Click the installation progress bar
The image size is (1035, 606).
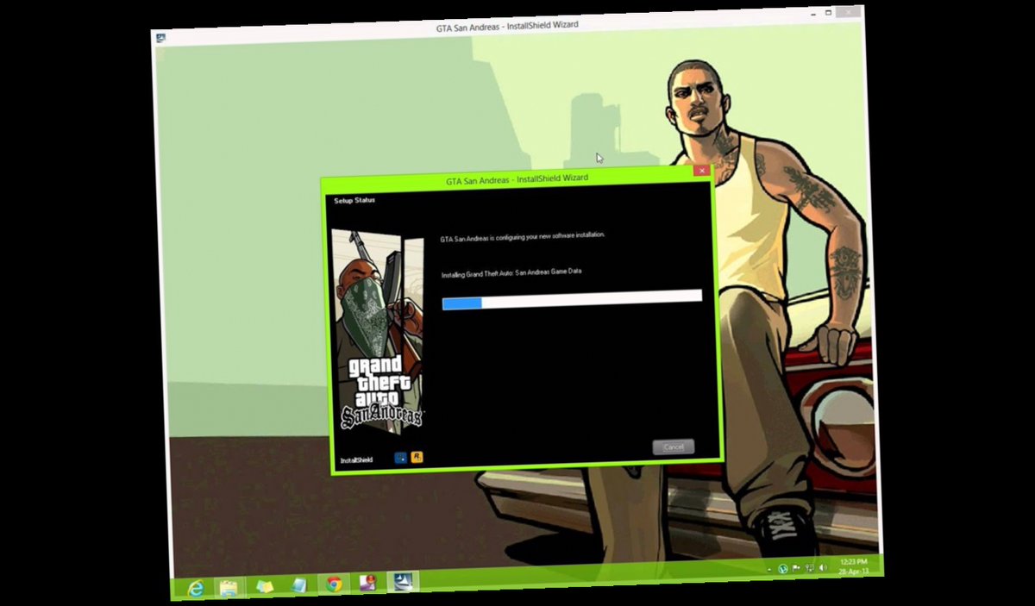tap(572, 298)
